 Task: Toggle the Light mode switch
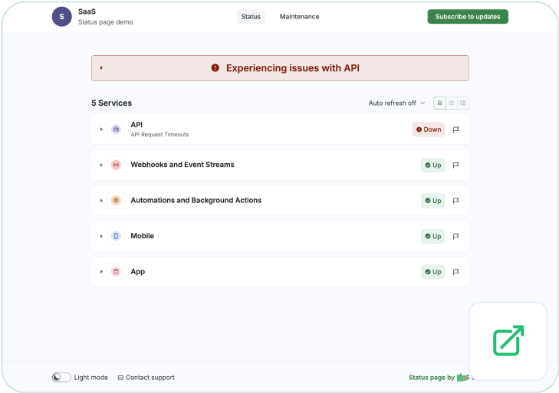(61, 378)
